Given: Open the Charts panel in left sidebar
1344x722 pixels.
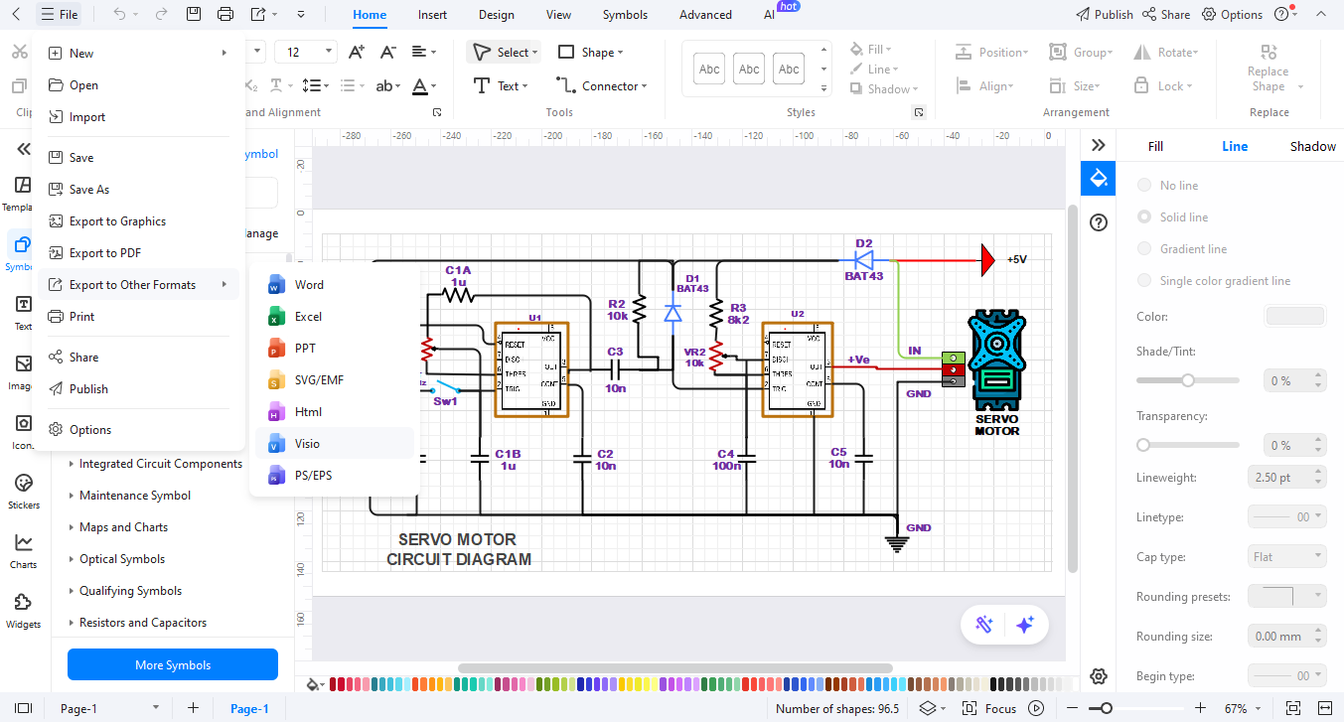Looking at the screenshot, I should [x=23, y=550].
